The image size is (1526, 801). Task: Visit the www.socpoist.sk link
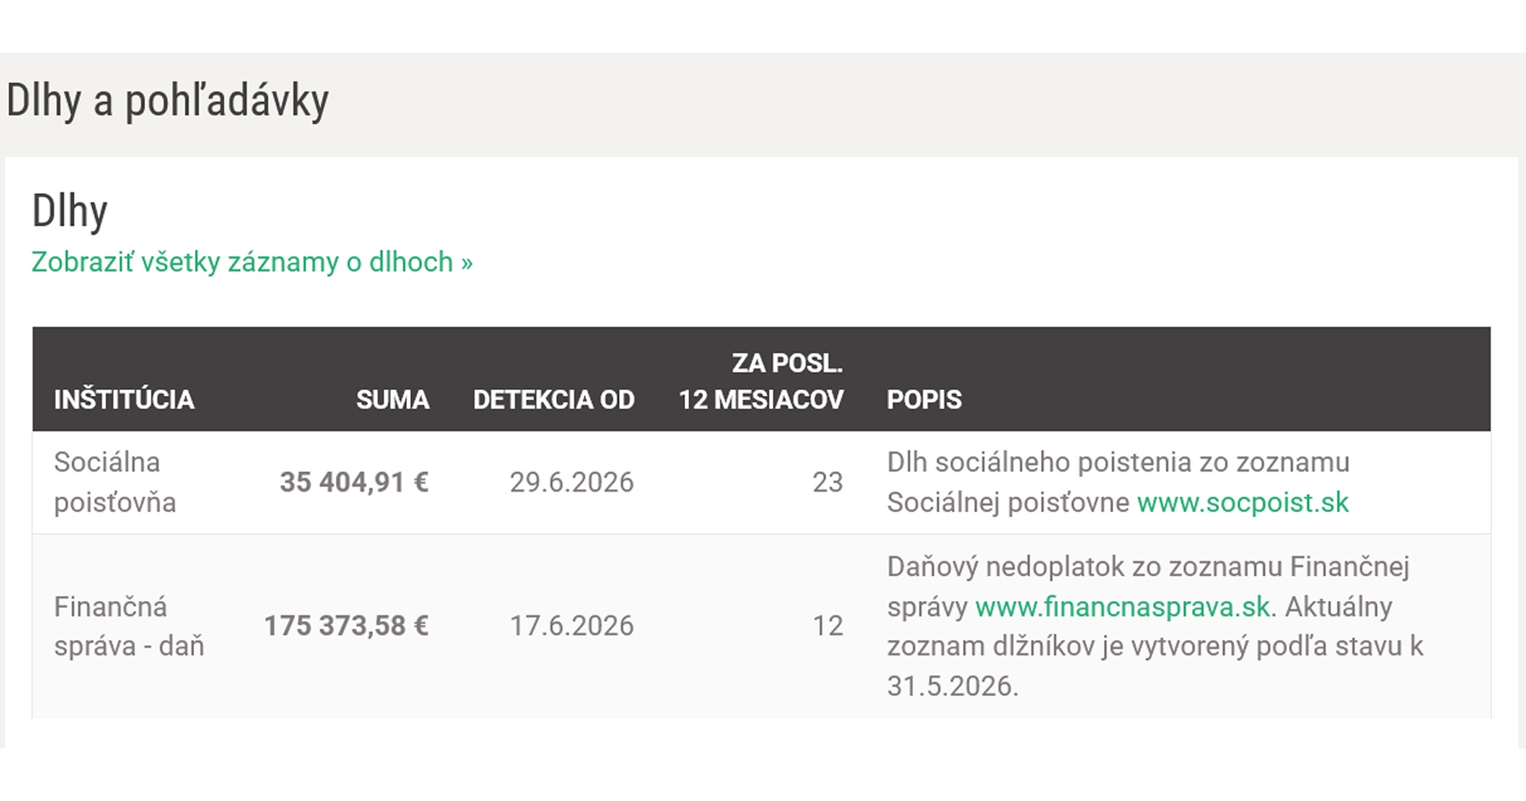point(1243,502)
